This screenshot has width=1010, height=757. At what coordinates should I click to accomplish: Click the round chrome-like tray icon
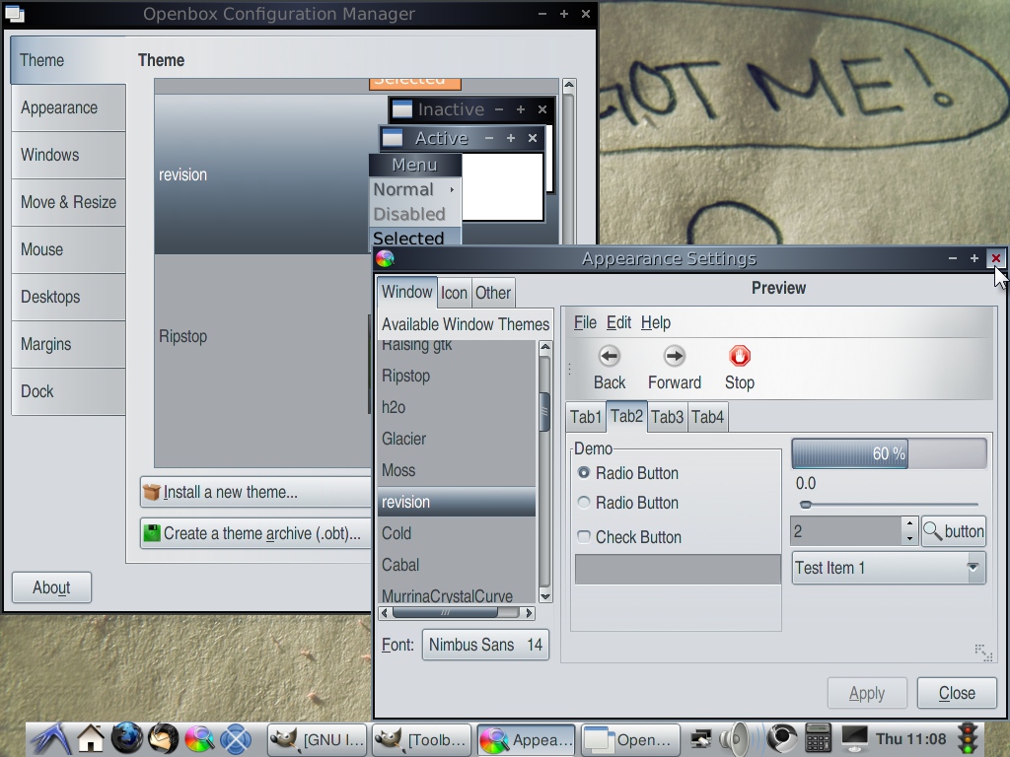click(782, 739)
